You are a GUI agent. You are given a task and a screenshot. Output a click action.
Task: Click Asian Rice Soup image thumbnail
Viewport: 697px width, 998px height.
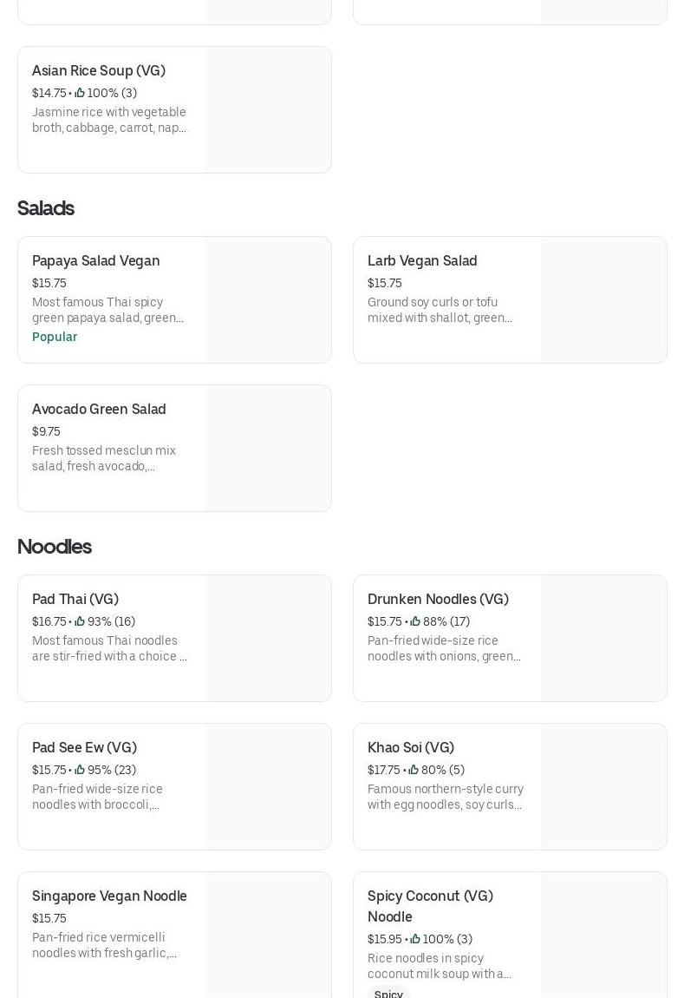(x=268, y=110)
